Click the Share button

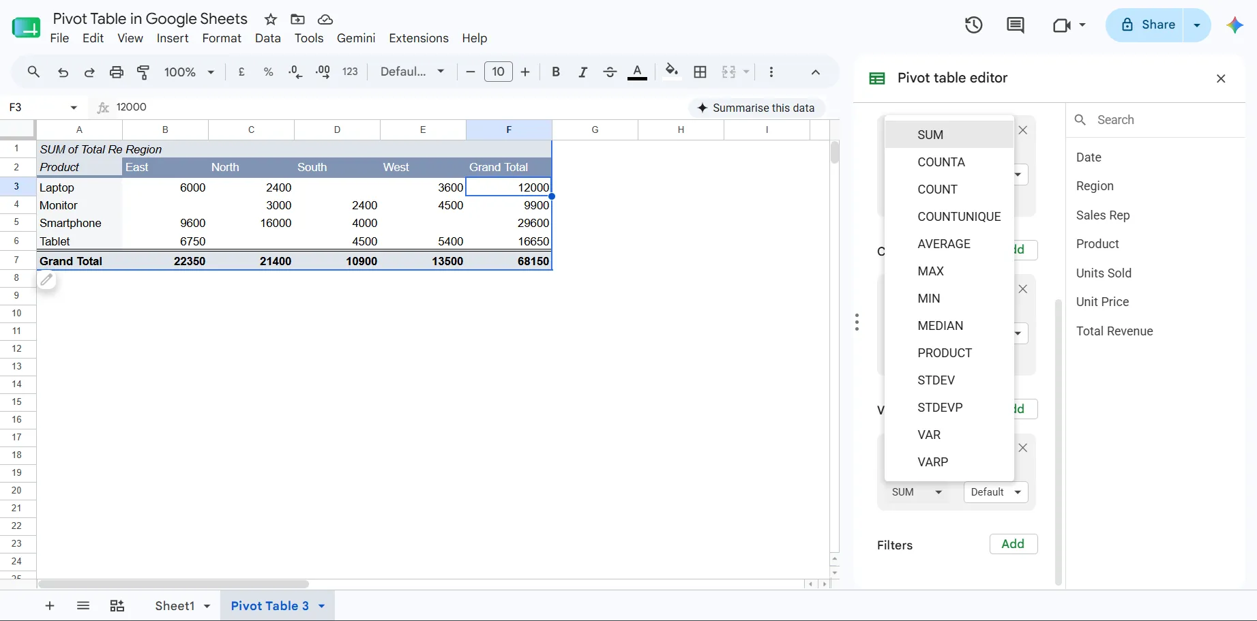1147,25
